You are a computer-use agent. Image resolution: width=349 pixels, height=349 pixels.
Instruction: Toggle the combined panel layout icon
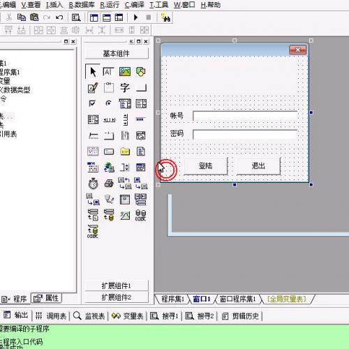point(119,17)
